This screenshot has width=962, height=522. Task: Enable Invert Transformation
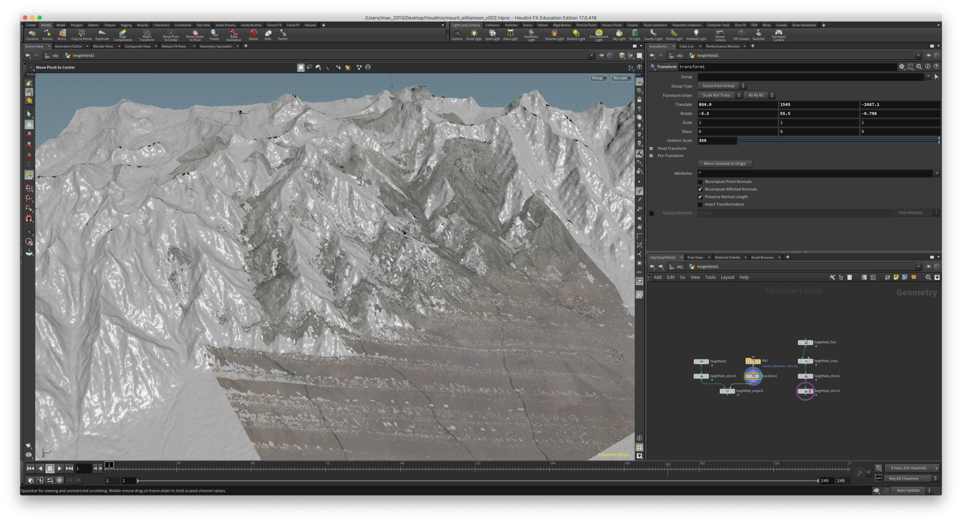700,204
